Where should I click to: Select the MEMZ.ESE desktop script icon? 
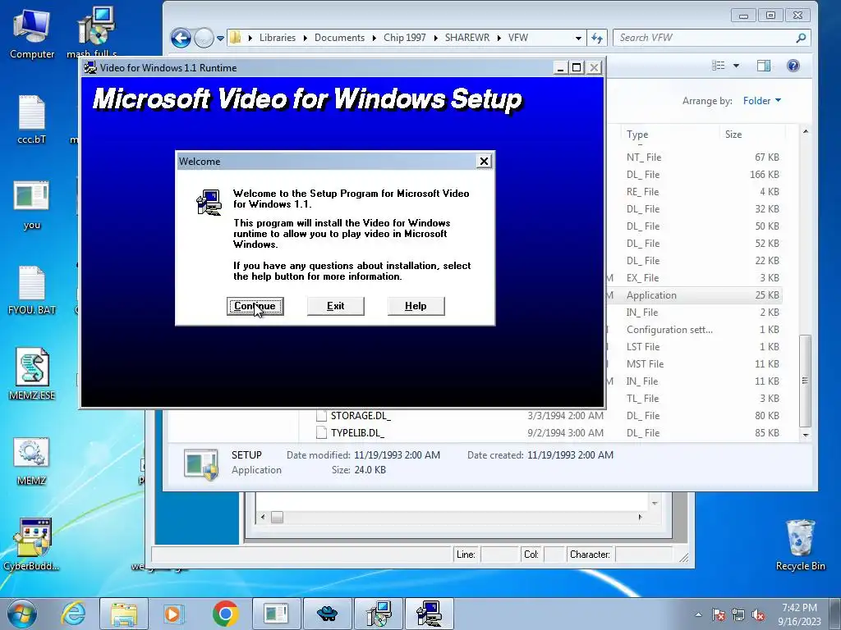click(32, 374)
